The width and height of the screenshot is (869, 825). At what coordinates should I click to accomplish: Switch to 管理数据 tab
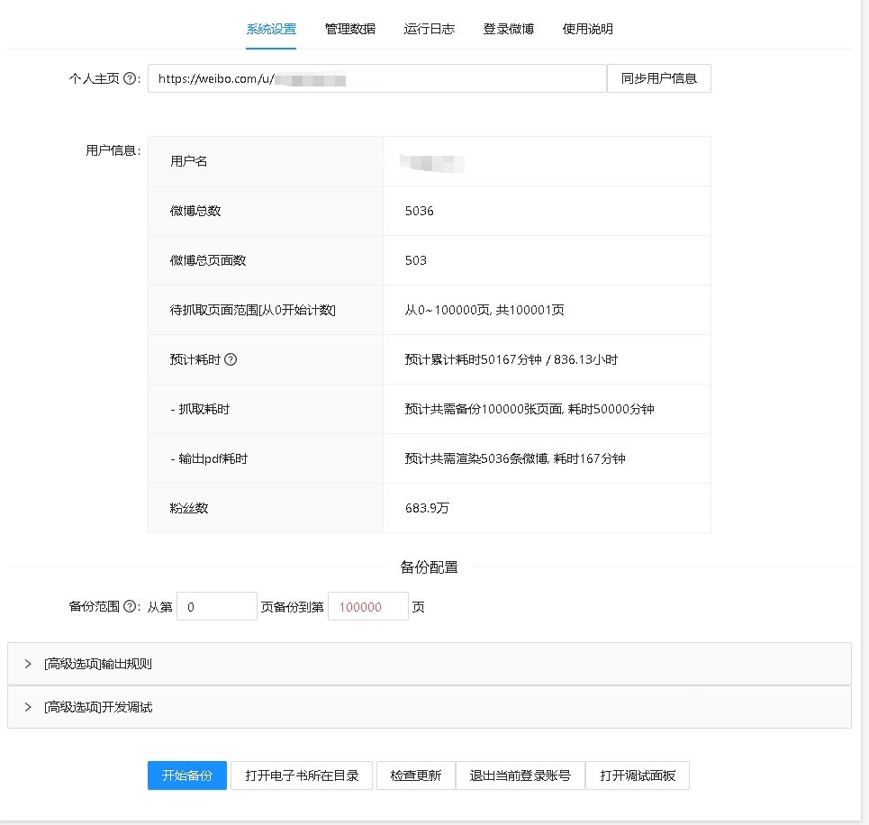click(349, 29)
